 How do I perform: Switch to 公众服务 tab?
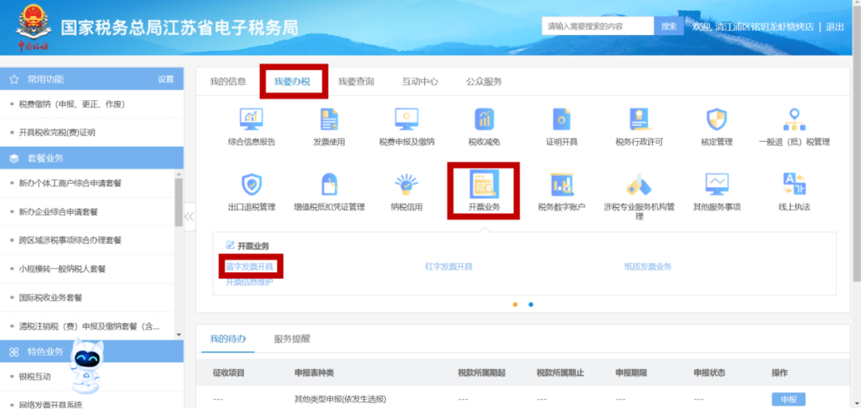pyautogui.click(x=485, y=82)
